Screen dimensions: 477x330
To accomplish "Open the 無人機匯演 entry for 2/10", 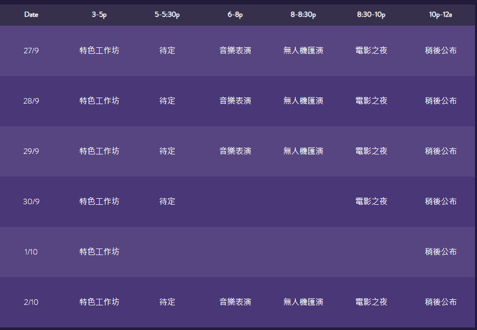I will 303,302.
